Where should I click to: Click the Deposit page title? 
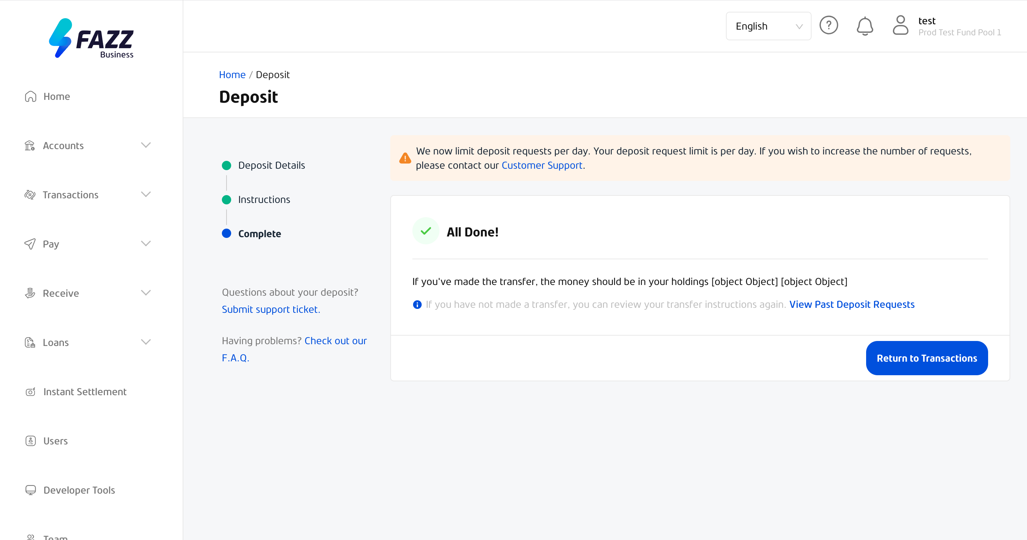[x=248, y=97]
